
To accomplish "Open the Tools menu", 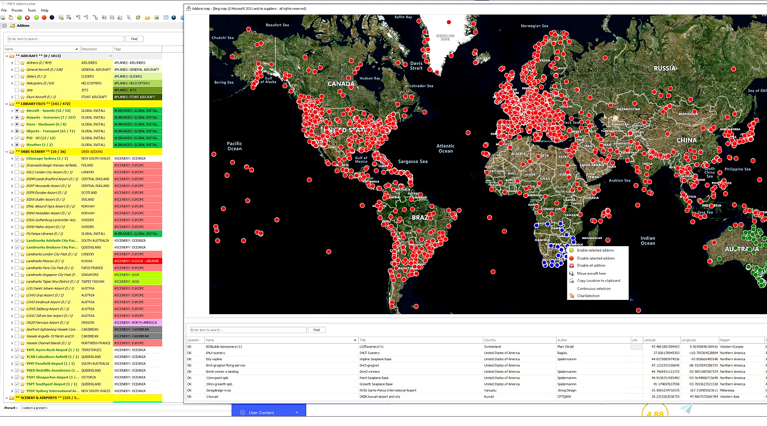I will point(32,10).
